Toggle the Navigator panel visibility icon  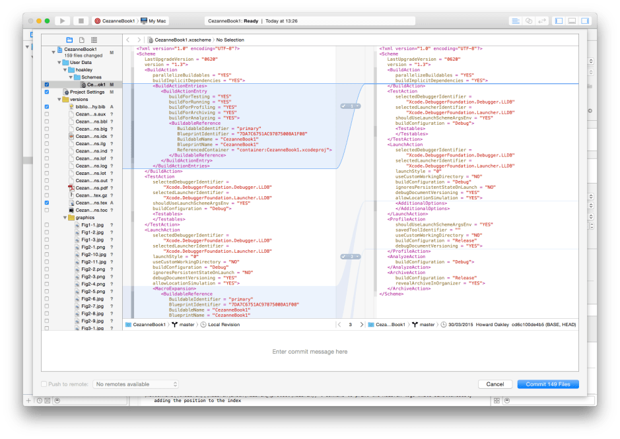pyautogui.click(x=559, y=20)
